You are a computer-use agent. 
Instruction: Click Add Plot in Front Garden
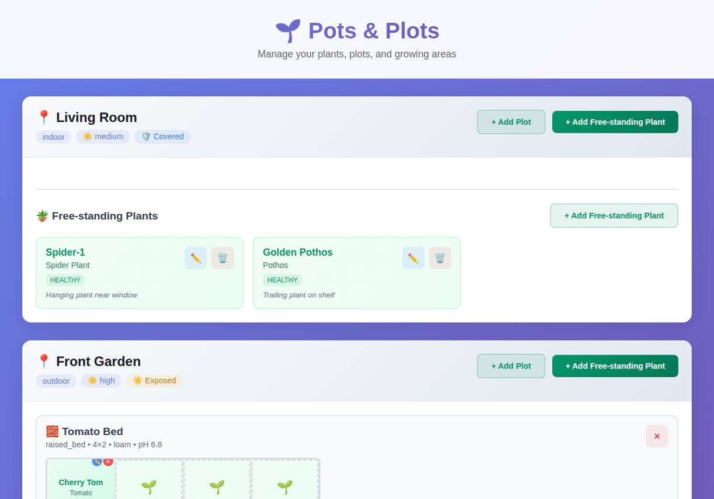[x=511, y=366]
